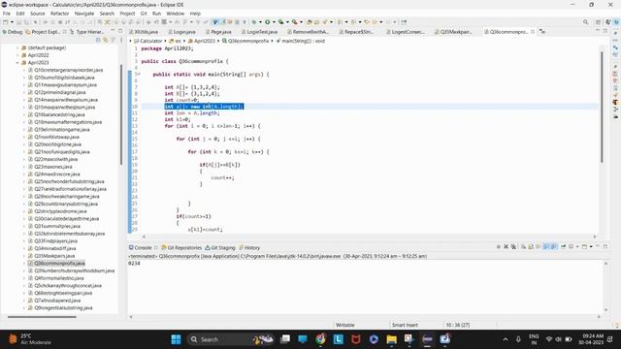
Task: Click the Open Perspective icon
Action: [598, 22]
